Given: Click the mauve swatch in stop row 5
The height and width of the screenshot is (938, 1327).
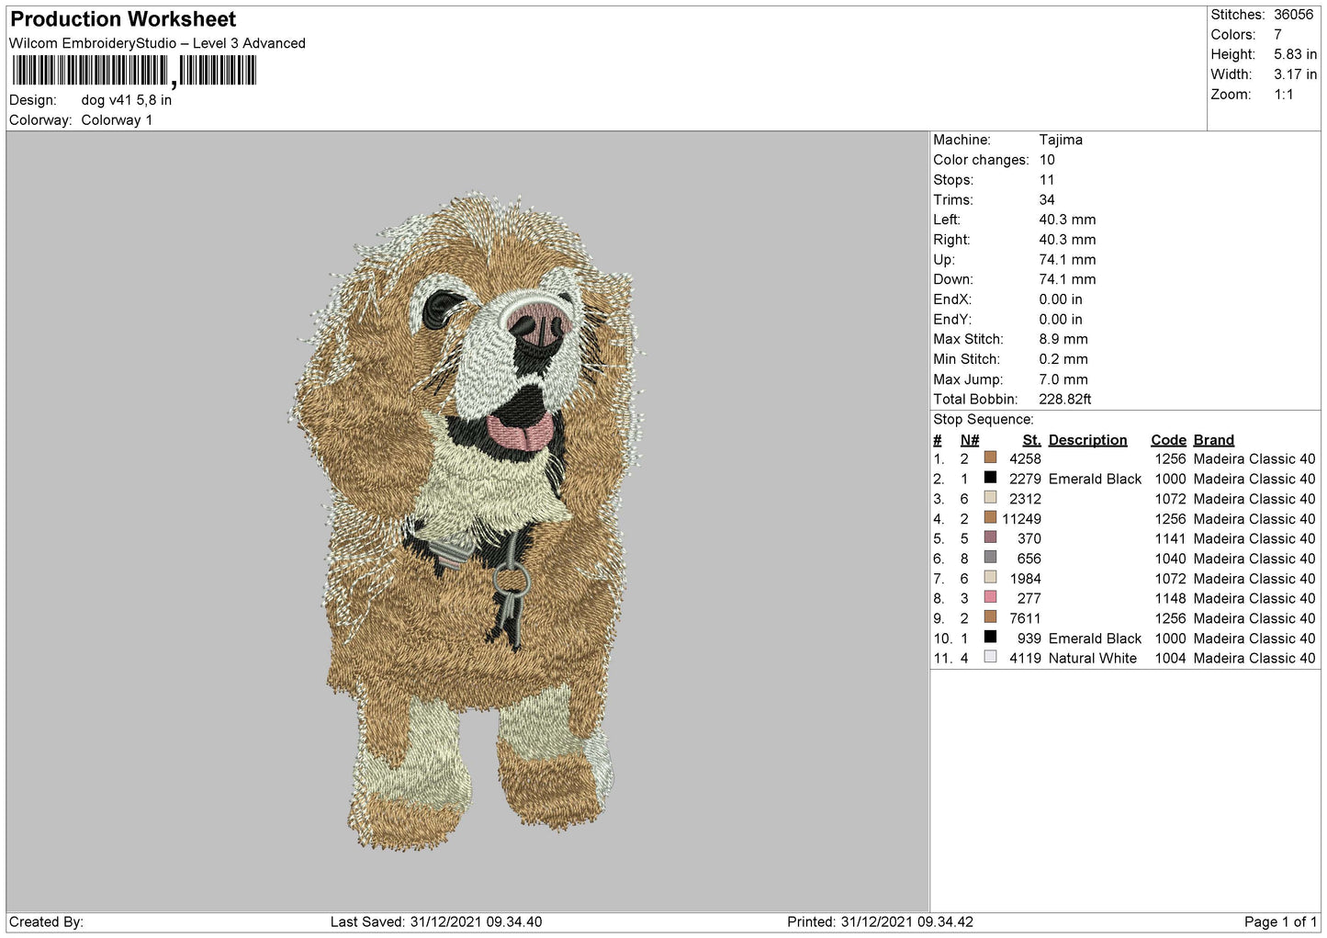Looking at the screenshot, I should pos(990,537).
